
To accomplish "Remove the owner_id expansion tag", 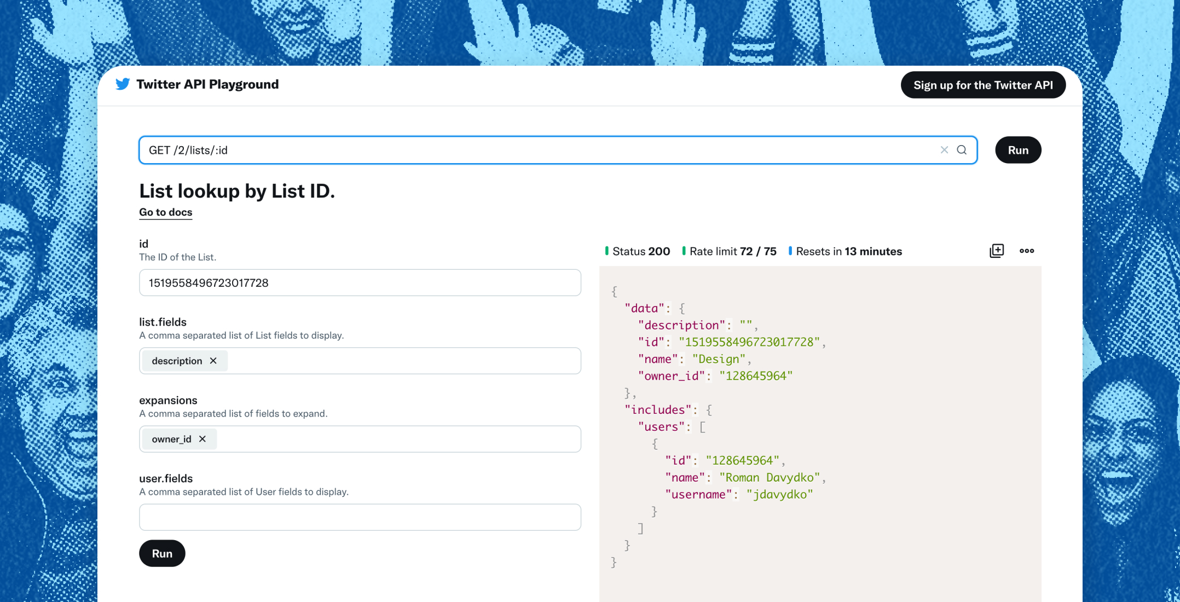I will 203,439.
